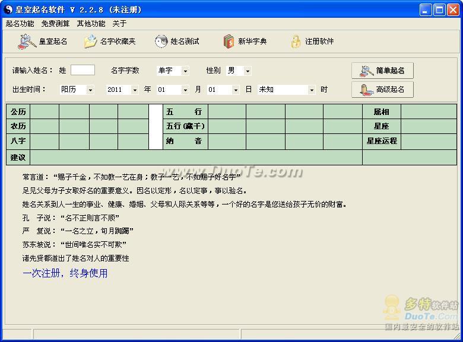This screenshot has width=463, height=342.
Task: Open 新华字典 book icon
Action: (229, 41)
